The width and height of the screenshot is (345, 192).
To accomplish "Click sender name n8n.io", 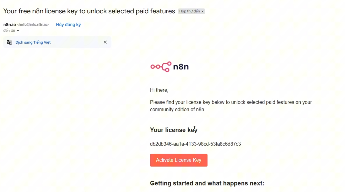I will 9,25.
